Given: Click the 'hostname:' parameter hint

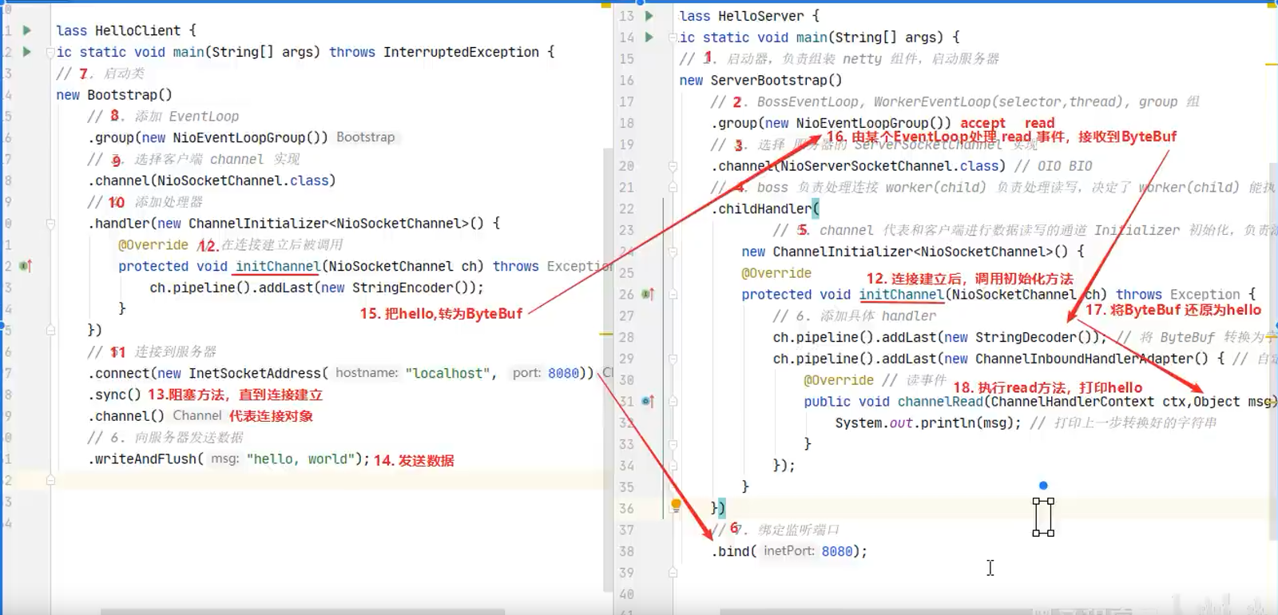Looking at the screenshot, I should click(366, 373).
